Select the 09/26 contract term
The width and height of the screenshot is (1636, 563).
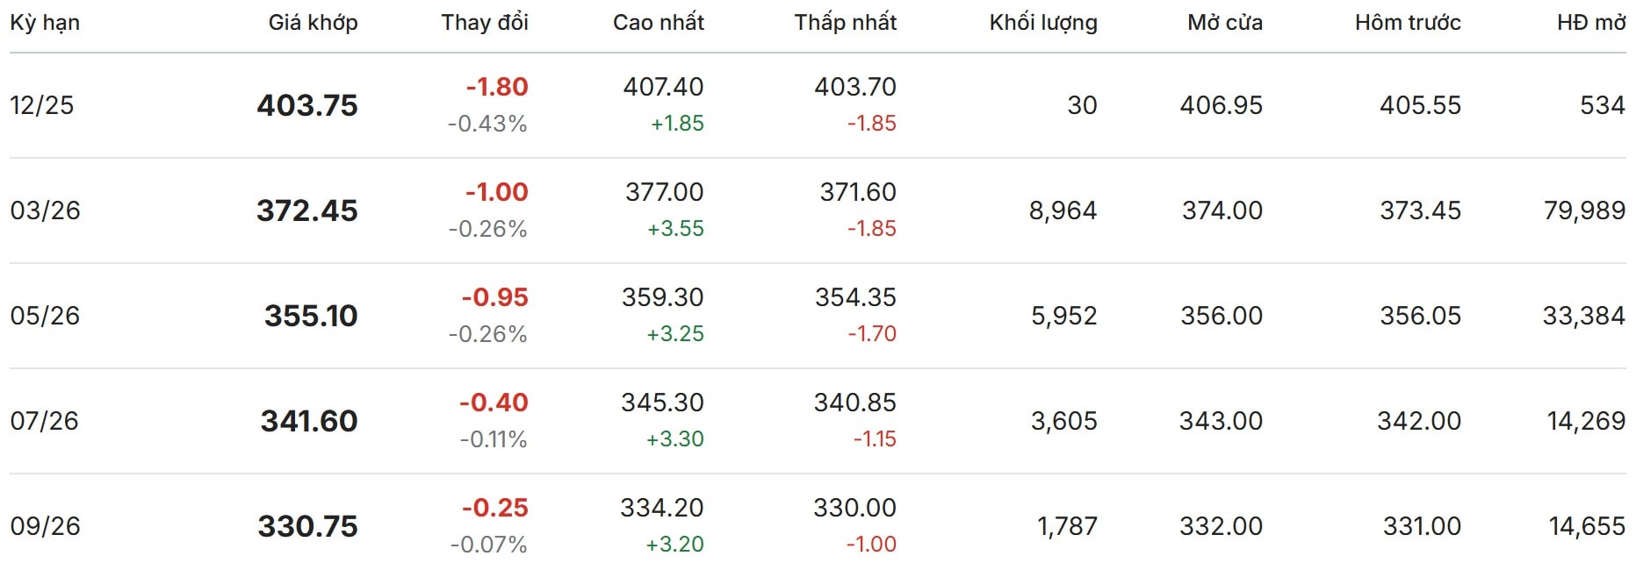tap(45, 526)
